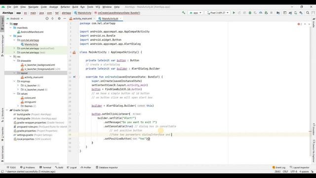This screenshot has height=178, width=316.
Task: Open the Android project view dropdown
Action: [15, 19]
